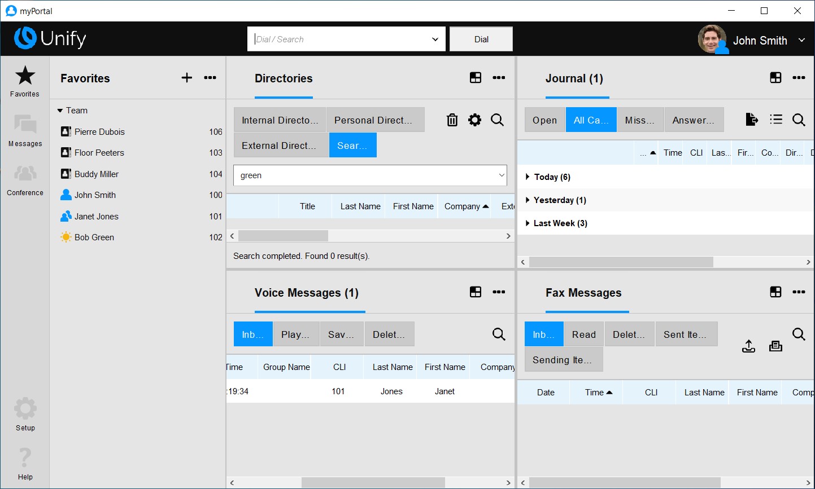Viewport: 815px width, 489px height.
Task: Export the Journal using export icon
Action: pyautogui.click(x=752, y=119)
